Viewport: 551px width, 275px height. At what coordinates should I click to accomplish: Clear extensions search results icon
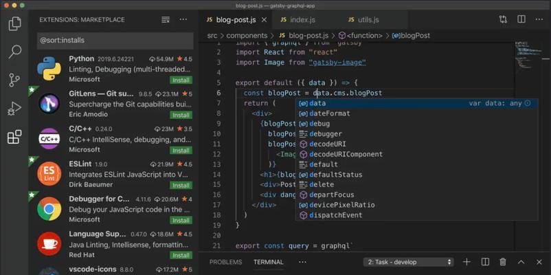coord(166,20)
